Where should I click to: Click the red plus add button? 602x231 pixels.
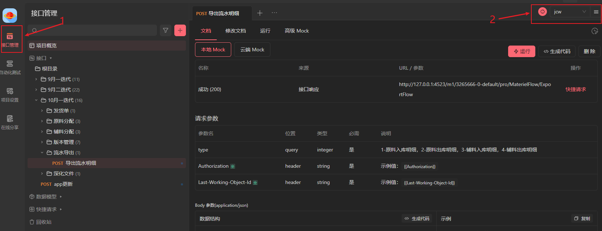pyautogui.click(x=180, y=30)
